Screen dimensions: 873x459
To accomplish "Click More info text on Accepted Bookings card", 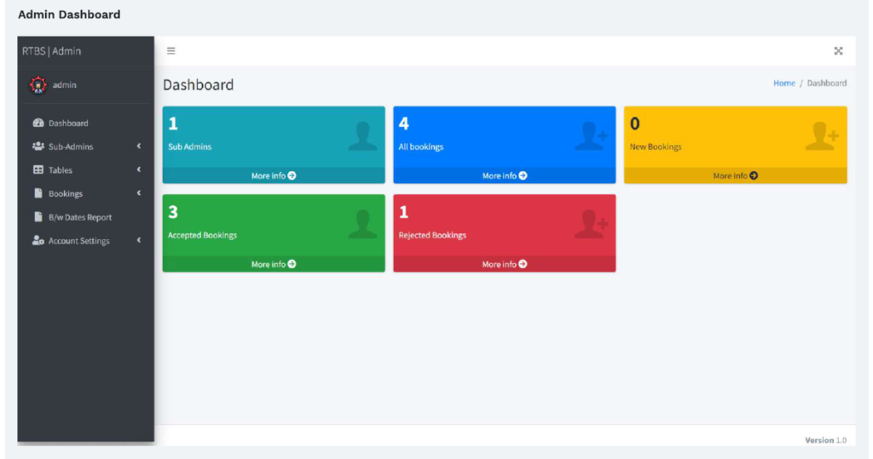I will (269, 264).
